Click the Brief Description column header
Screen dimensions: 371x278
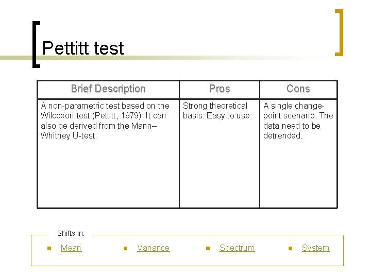(108, 89)
